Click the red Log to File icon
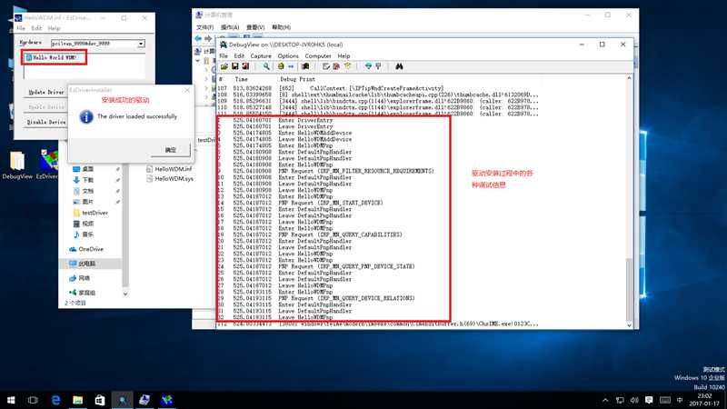 click(x=245, y=66)
